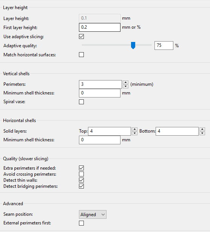Disable the Use adaptive slicing checkbox
210x232 pixels.
[x=81, y=37]
